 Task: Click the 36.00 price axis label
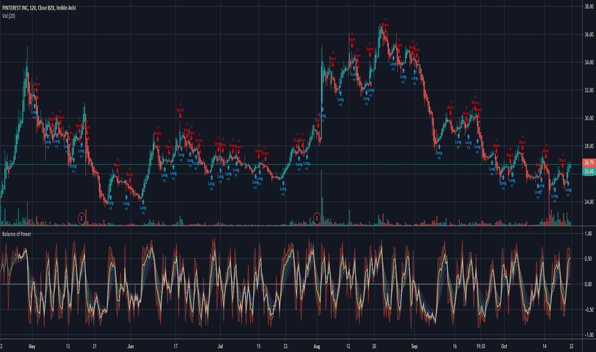click(589, 35)
